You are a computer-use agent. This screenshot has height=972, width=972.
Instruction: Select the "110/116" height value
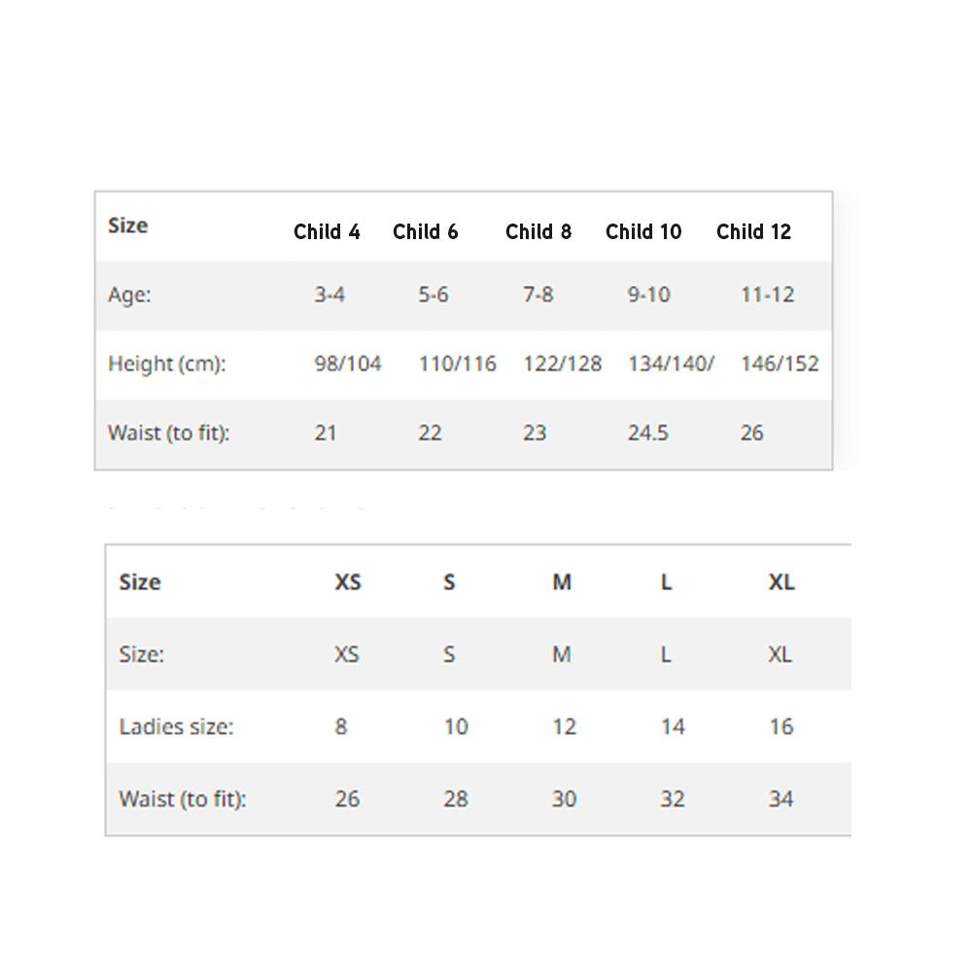point(457,364)
